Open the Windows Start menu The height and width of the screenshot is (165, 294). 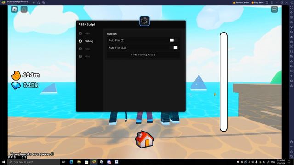pos(4,162)
